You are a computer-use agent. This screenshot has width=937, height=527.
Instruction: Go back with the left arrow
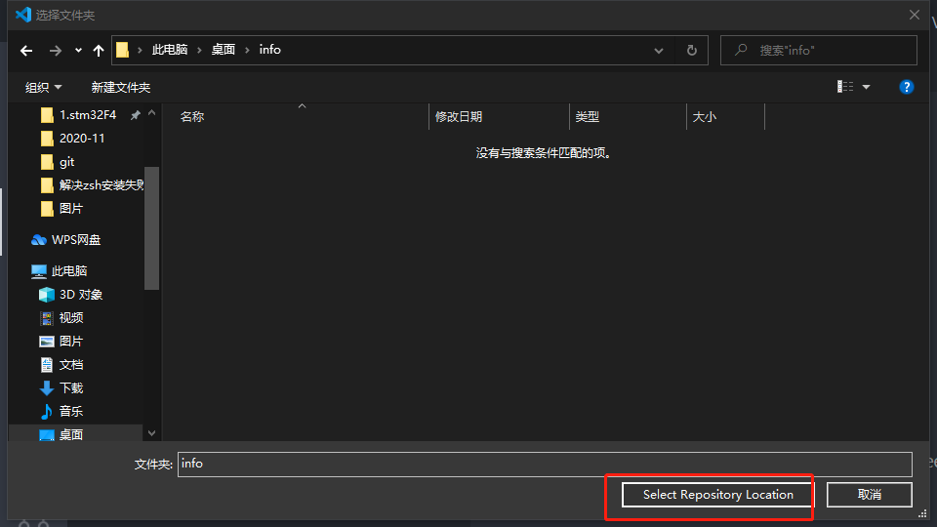(x=26, y=51)
